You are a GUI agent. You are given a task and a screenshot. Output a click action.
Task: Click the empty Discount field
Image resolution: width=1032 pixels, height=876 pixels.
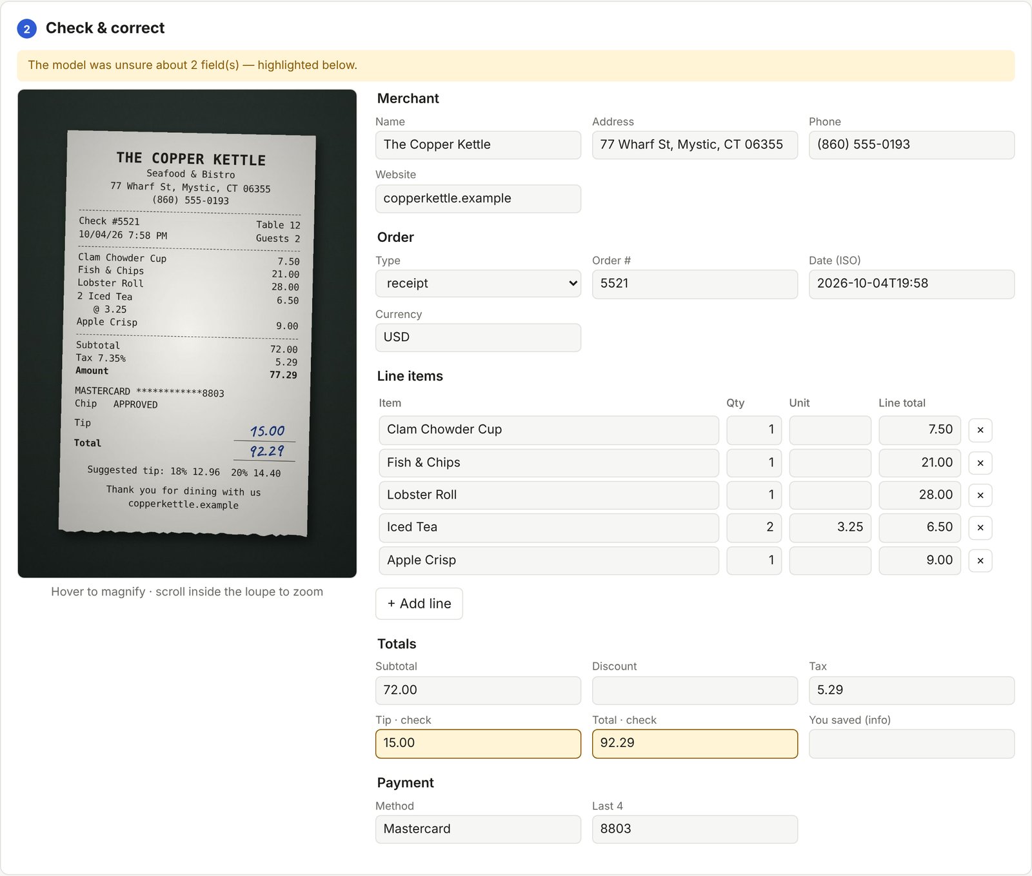pos(695,690)
